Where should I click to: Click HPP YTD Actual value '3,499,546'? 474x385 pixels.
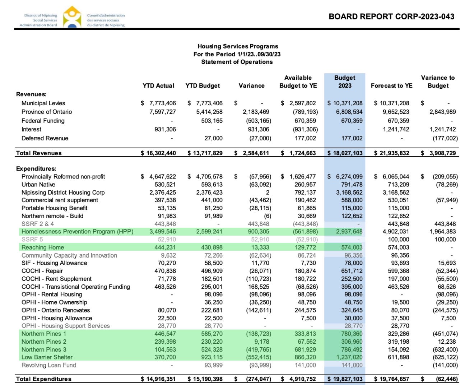pyautogui.click(x=163, y=232)
